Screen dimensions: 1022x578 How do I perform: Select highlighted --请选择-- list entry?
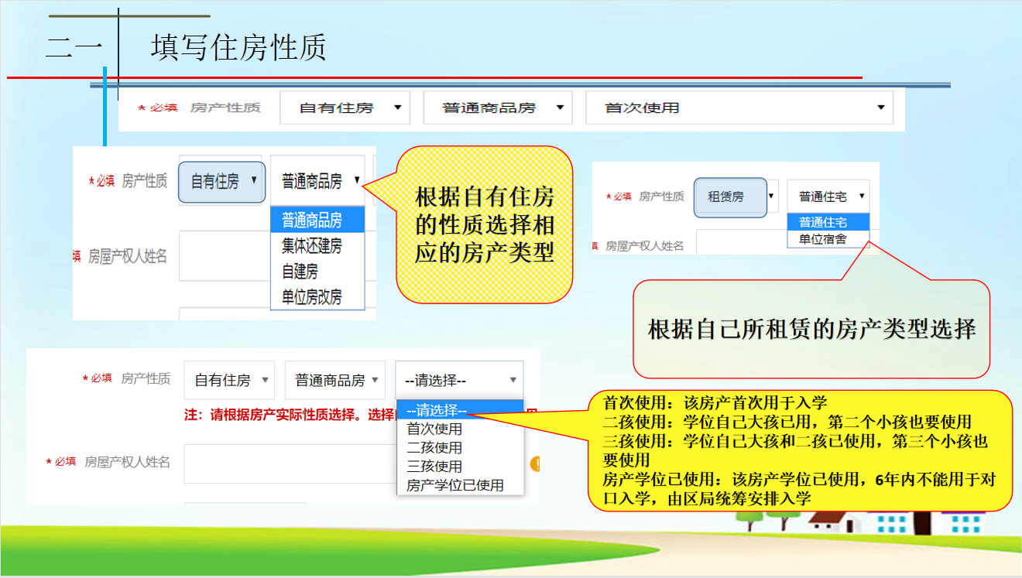[437, 410]
